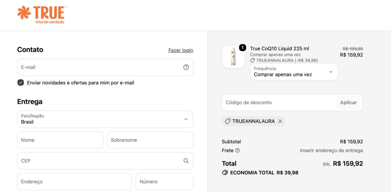Click the ECONOMIA TOTAL R$ 39,98 text

point(264,172)
